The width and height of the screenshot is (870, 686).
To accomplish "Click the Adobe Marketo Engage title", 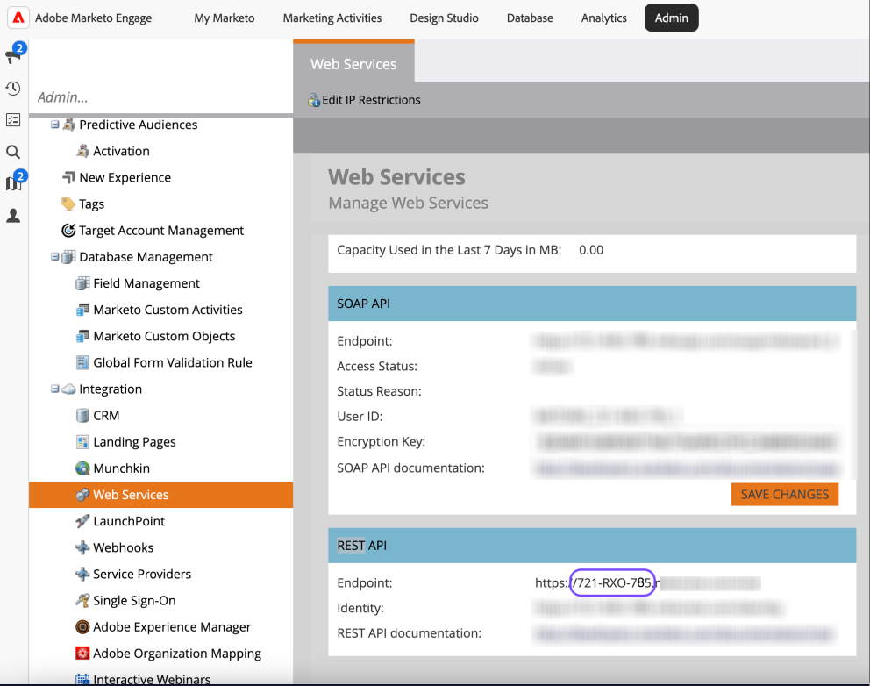I will [x=93, y=18].
